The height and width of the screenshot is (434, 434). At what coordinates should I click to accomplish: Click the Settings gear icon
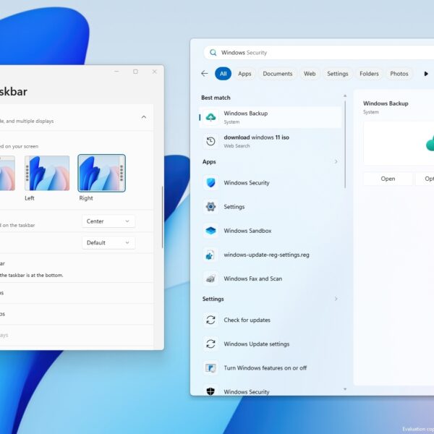tap(210, 207)
